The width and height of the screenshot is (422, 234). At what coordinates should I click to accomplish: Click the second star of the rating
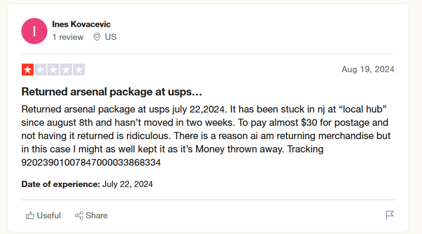[x=40, y=69]
